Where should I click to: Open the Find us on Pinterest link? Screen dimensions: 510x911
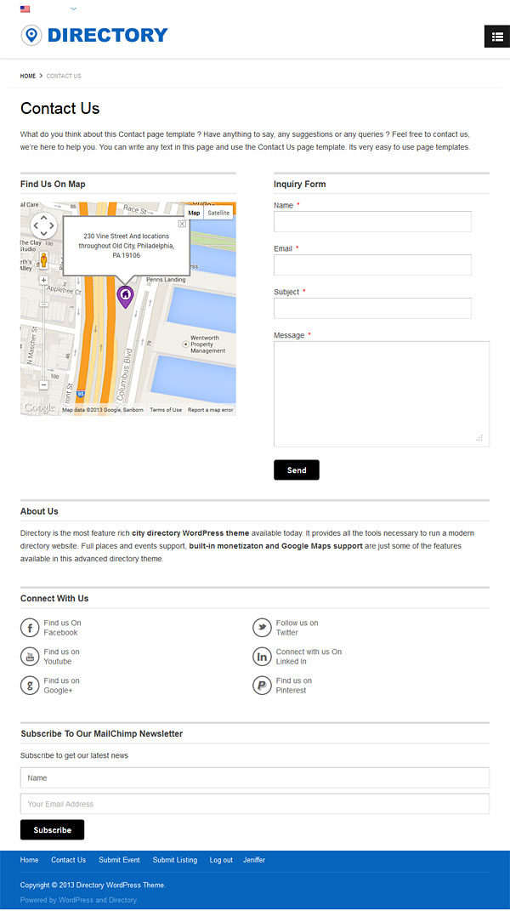(x=294, y=686)
